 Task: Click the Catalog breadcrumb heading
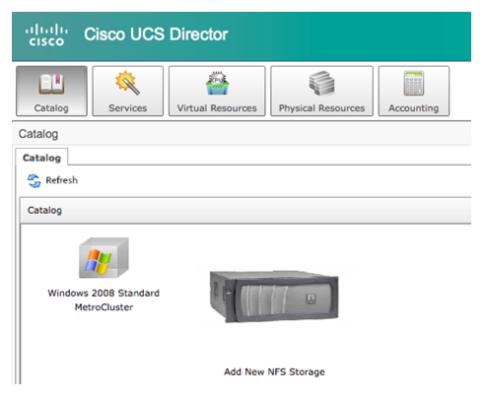pos(38,134)
